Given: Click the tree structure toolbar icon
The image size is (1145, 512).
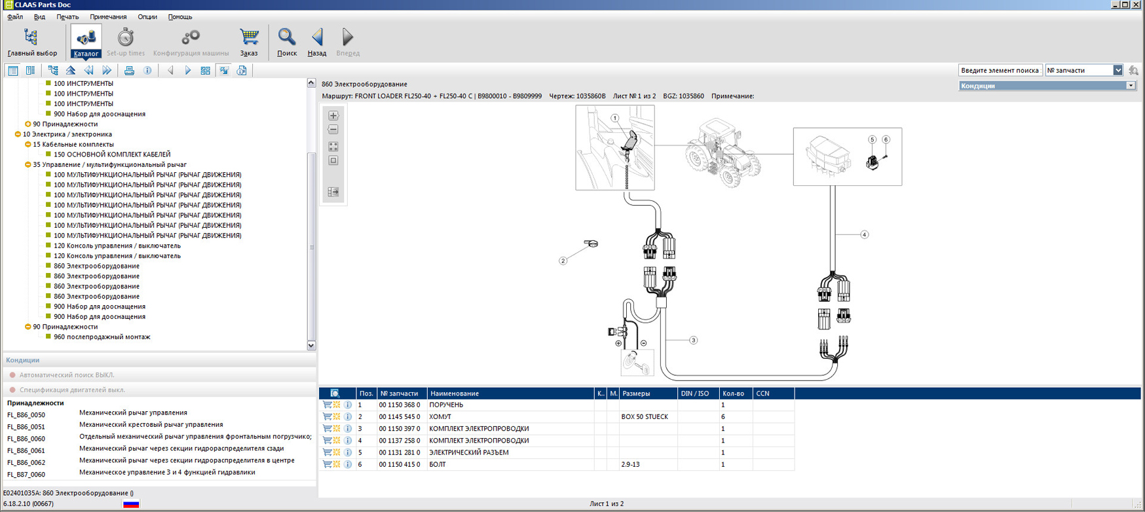Looking at the screenshot, I should [x=53, y=71].
